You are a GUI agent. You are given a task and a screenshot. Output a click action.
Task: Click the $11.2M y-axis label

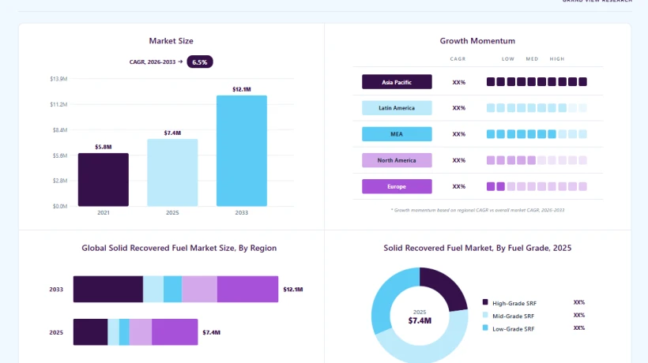click(x=58, y=104)
